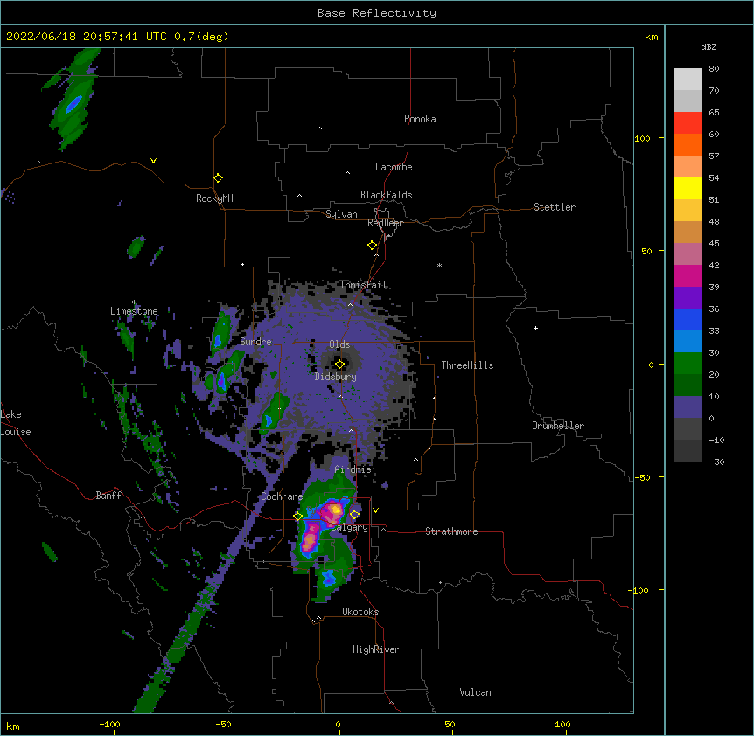Click the Airdrie label
Screen dimensions: 754x736
click(x=353, y=469)
